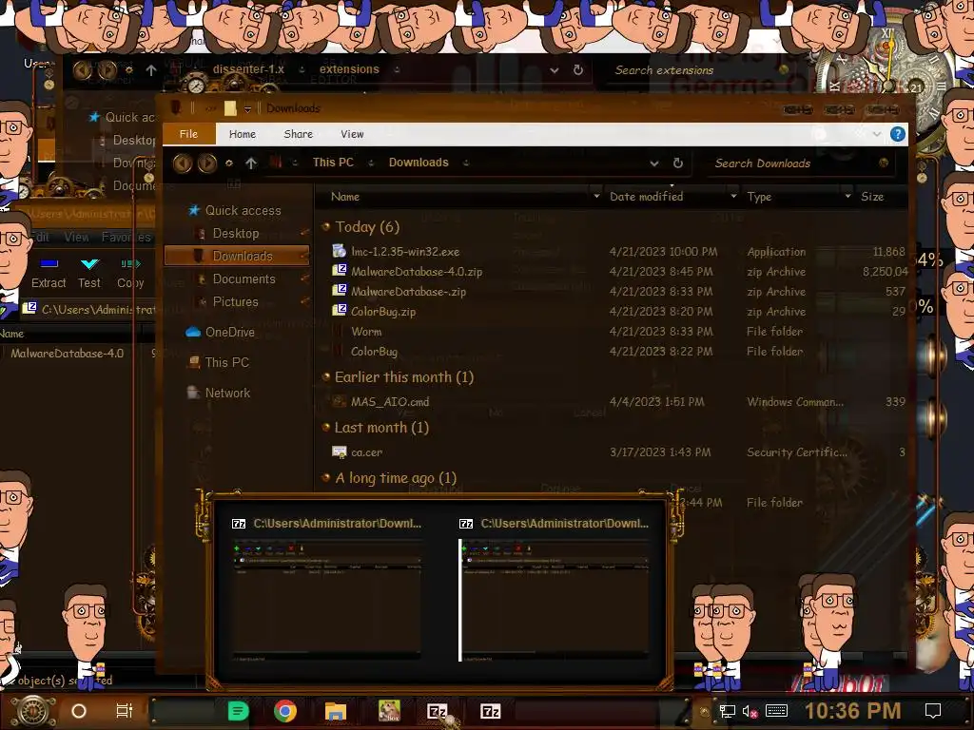Collapse the Today (6) group

click(x=326, y=226)
